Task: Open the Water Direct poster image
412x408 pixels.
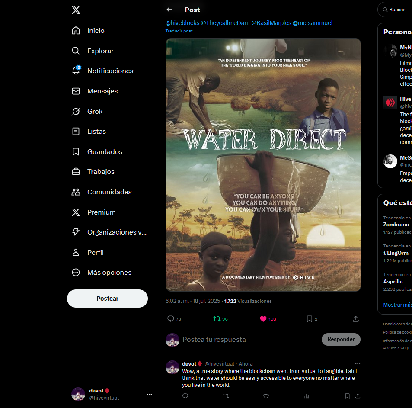Action: point(263,165)
